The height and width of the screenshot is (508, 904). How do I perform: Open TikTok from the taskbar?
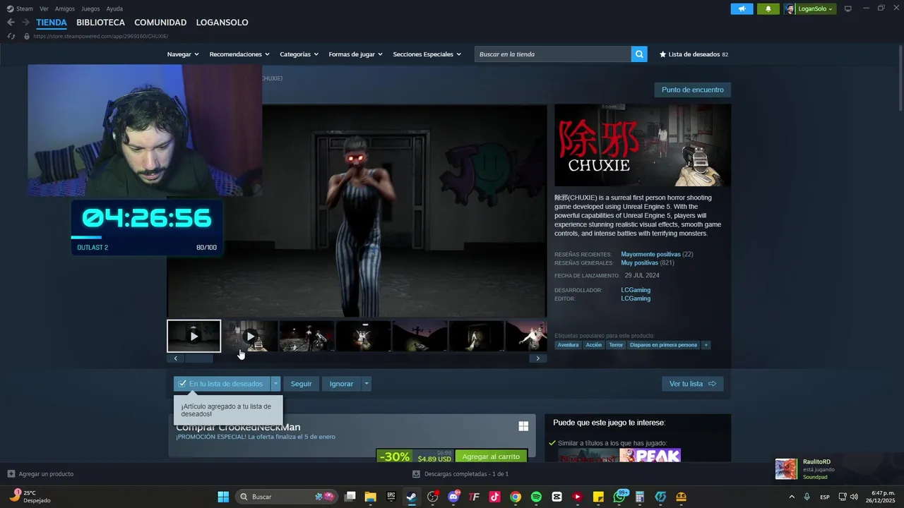coord(494,497)
